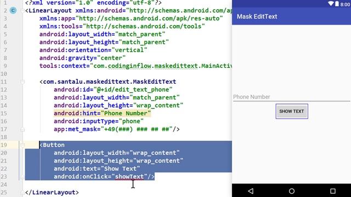Click android:layout_height="match_parent" on line 6

104,42
